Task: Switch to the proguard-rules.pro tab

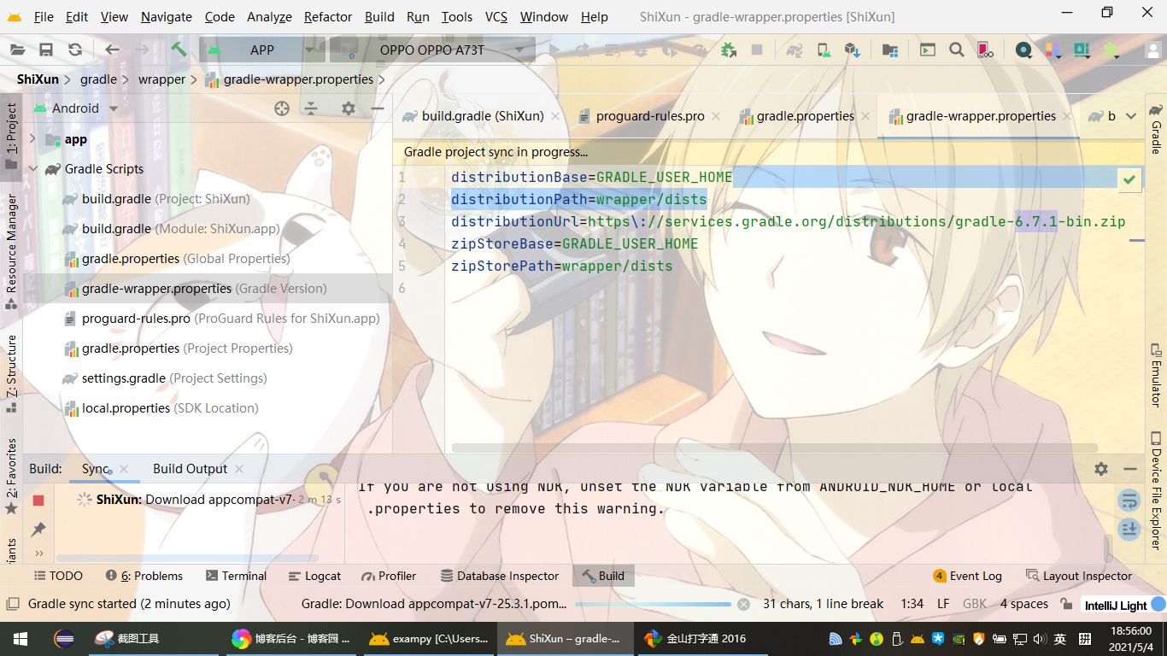Action: click(x=649, y=116)
